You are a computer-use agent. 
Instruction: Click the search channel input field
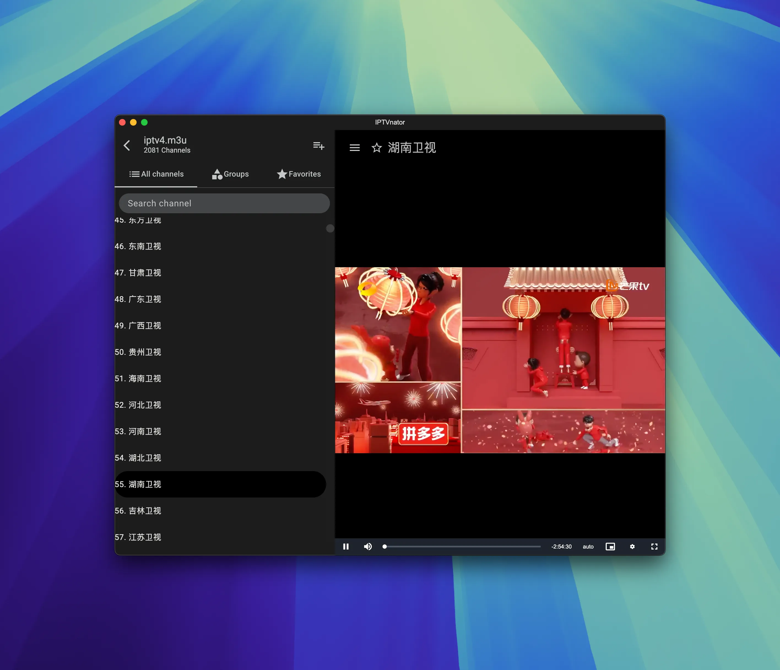pos(224,203)
